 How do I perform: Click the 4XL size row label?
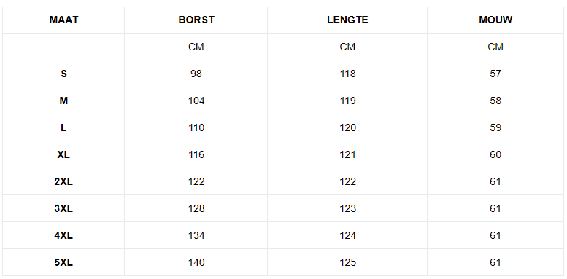(x=63, y=235)
